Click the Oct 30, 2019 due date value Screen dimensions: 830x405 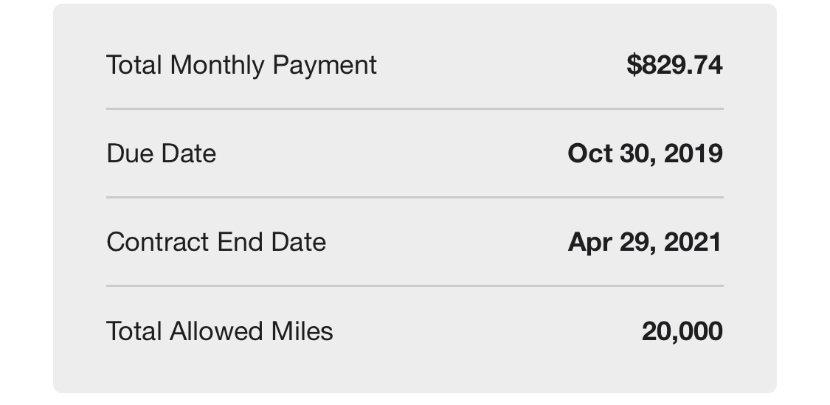(646, 153)
